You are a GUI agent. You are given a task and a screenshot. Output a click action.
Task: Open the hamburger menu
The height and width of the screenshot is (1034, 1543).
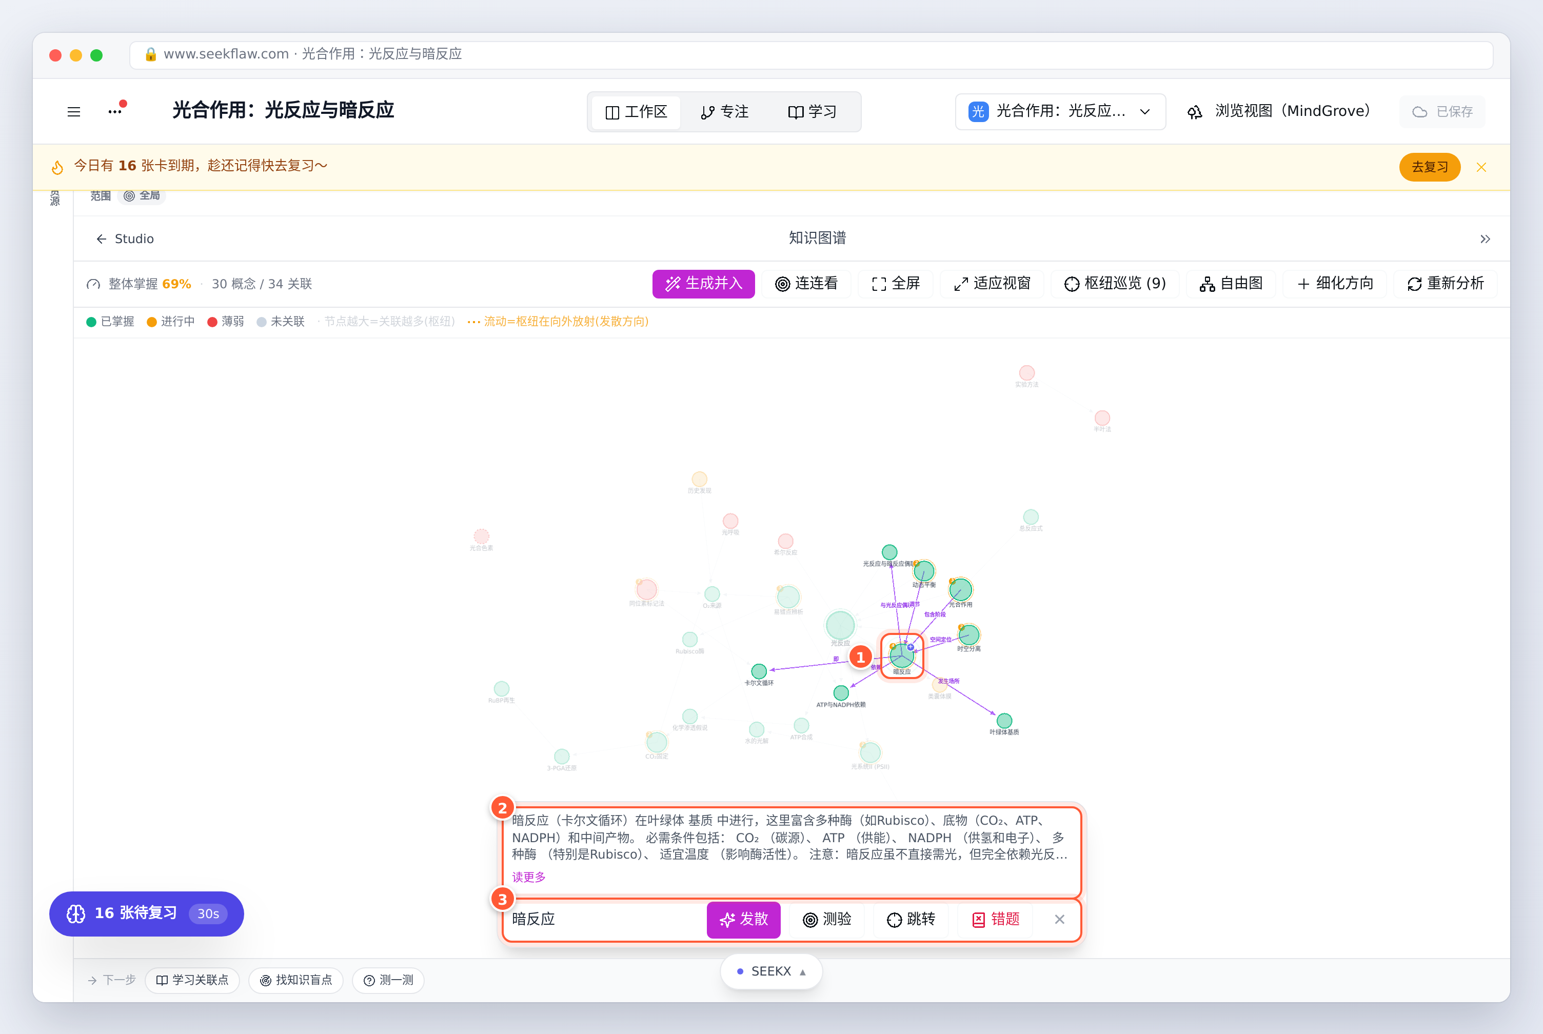[74, 111]
